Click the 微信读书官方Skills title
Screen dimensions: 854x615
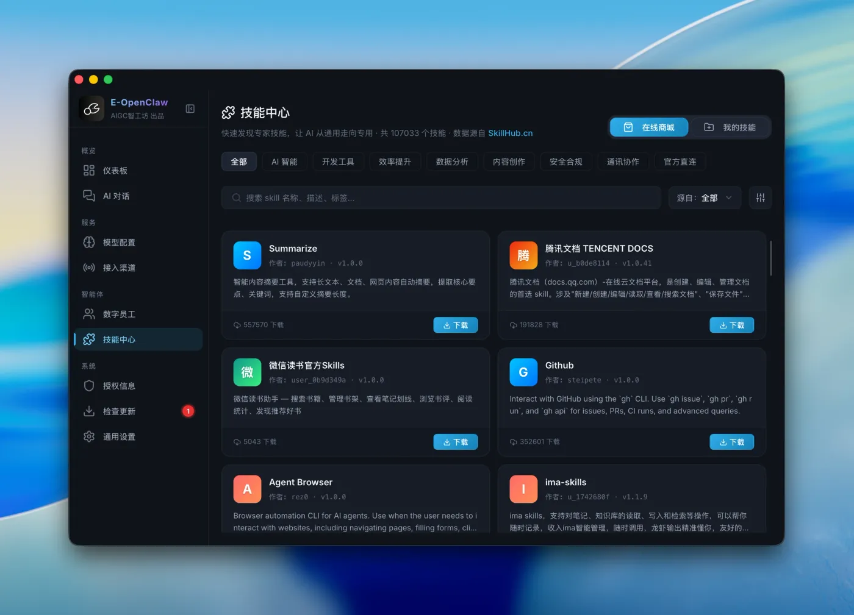tap(307, 366)
